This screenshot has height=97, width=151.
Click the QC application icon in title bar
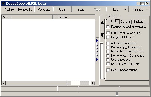point(3,3)
